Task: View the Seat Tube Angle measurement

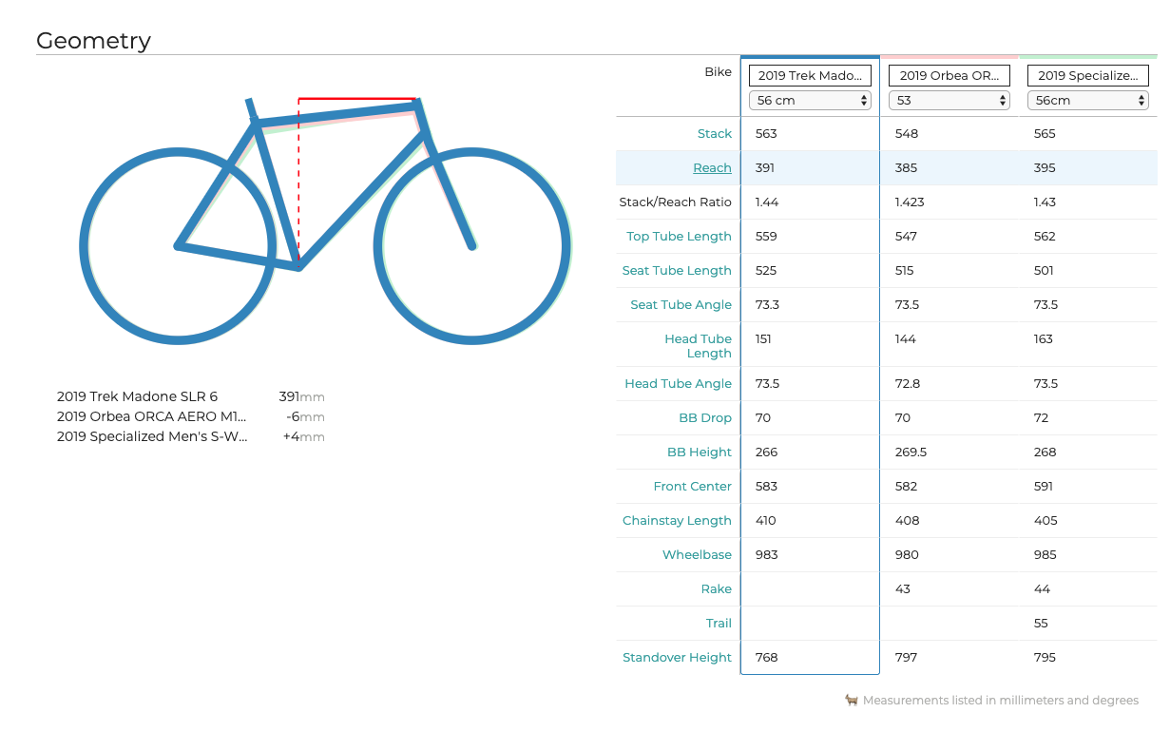Action: [681, 304]
